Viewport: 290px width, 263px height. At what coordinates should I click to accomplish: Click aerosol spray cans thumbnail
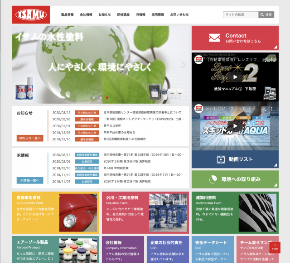[x=78, y=251]
